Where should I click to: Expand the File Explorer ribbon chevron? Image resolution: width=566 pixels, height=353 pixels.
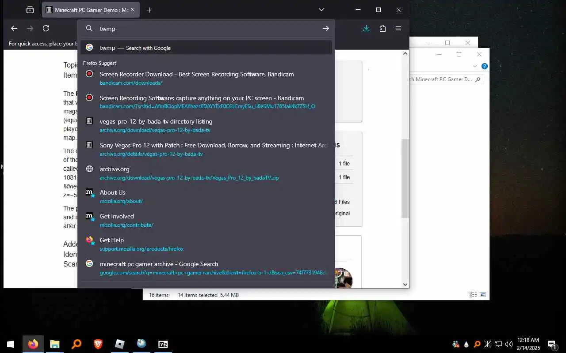475,66
